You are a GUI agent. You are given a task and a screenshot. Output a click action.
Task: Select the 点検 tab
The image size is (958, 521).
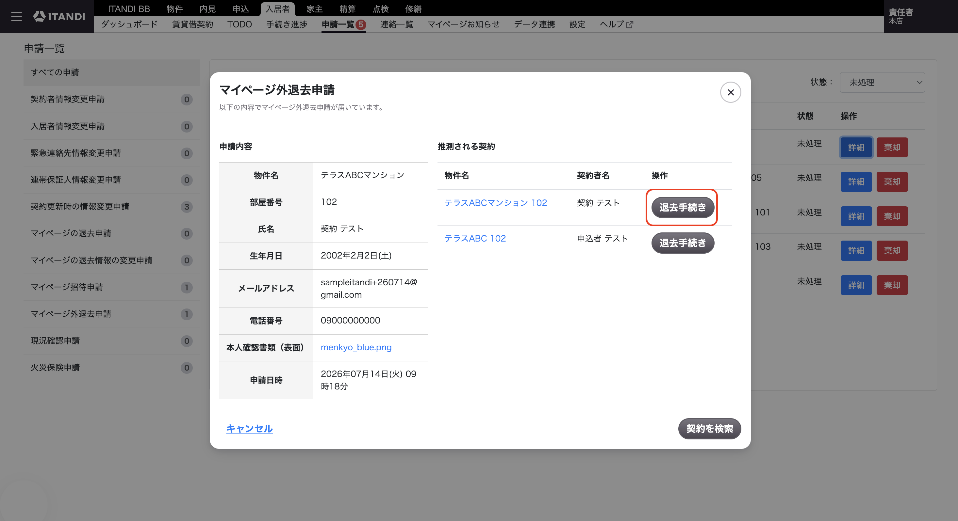(380, 8)
